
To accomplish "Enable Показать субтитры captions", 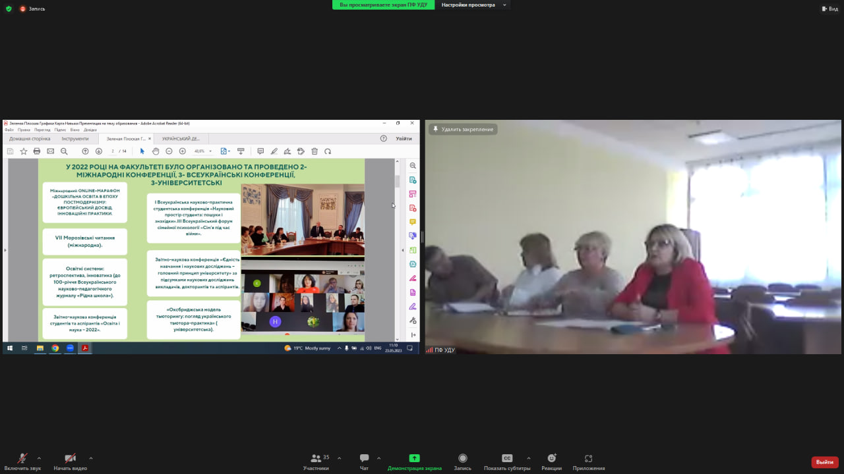I will 506,459.
